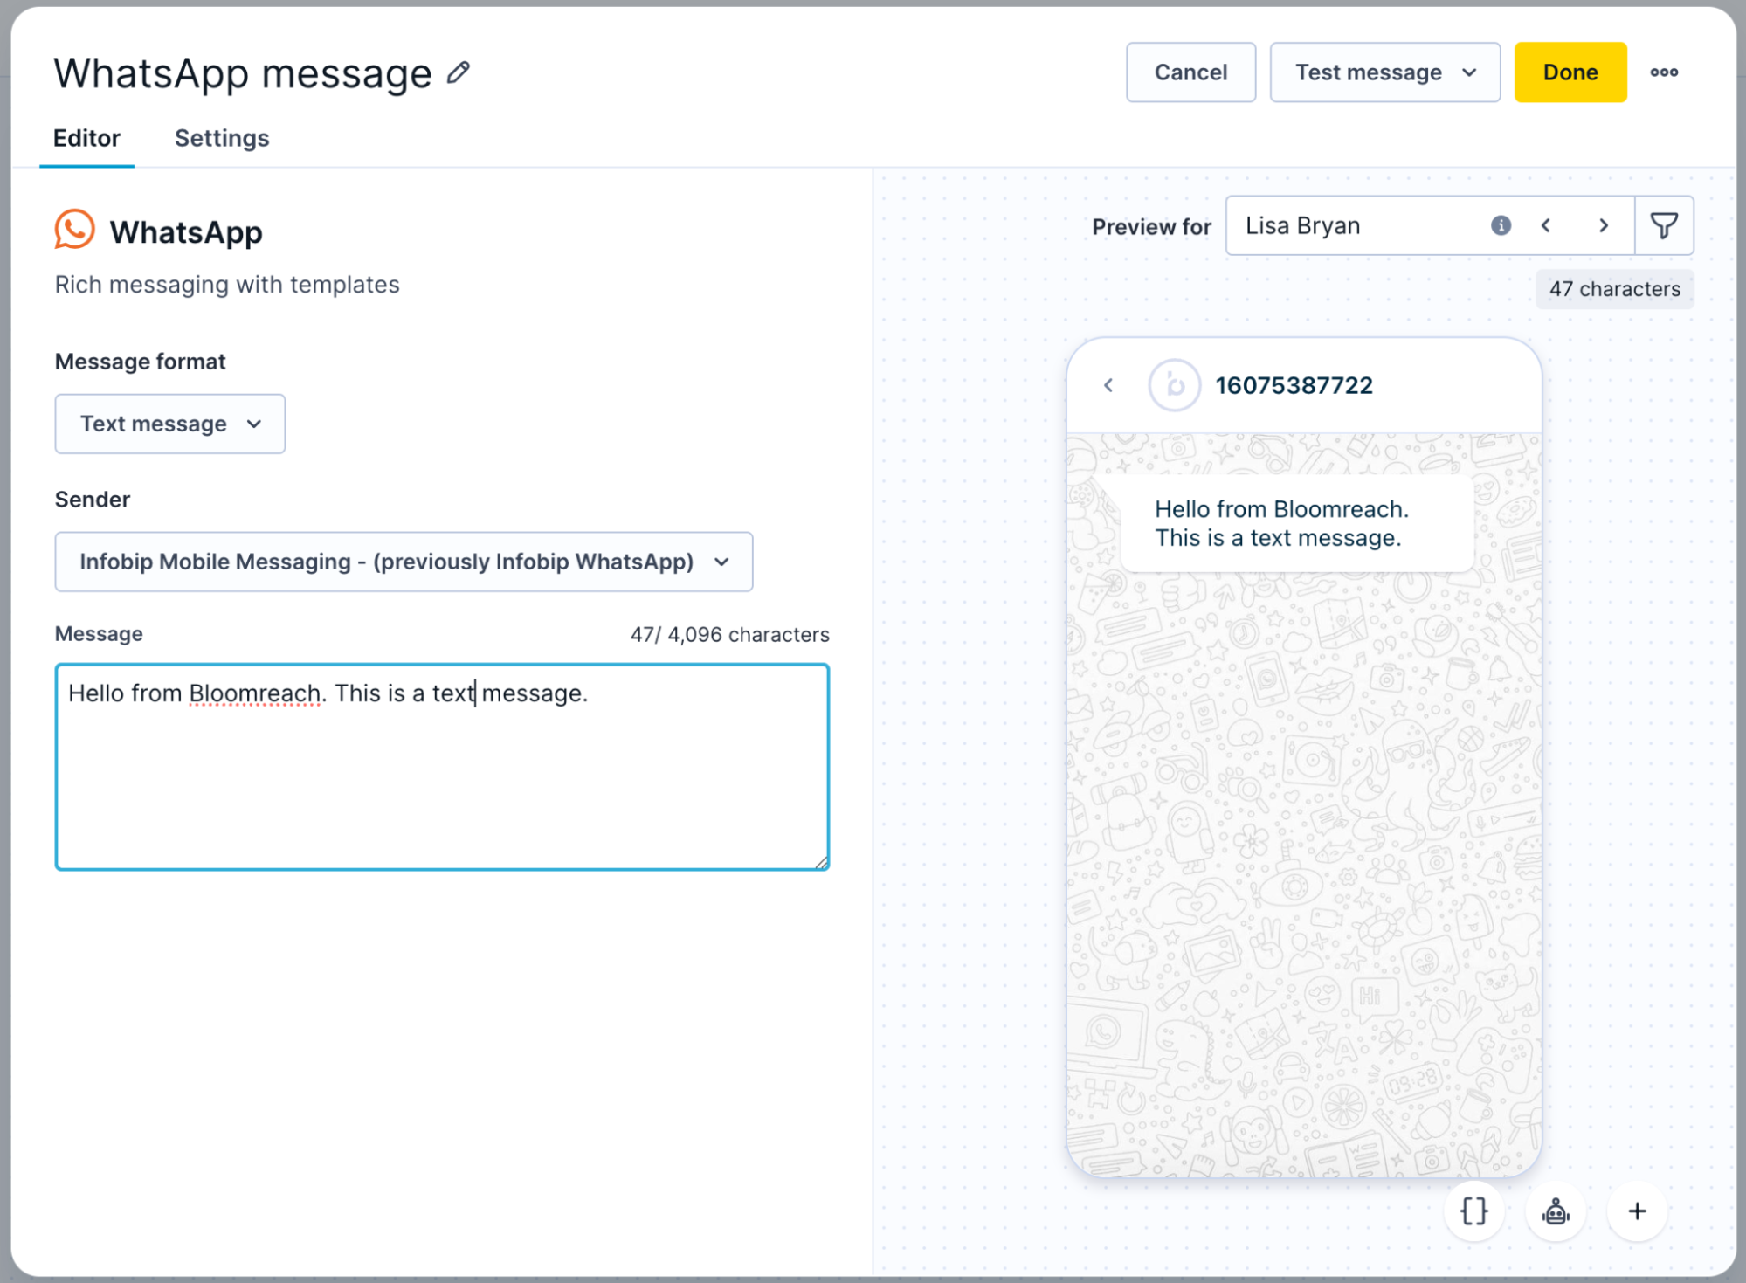The image size is (1746, 1283).
Task: Expand the Text message format dropdown
Action: pyautogui.click(x=169, y=424)
